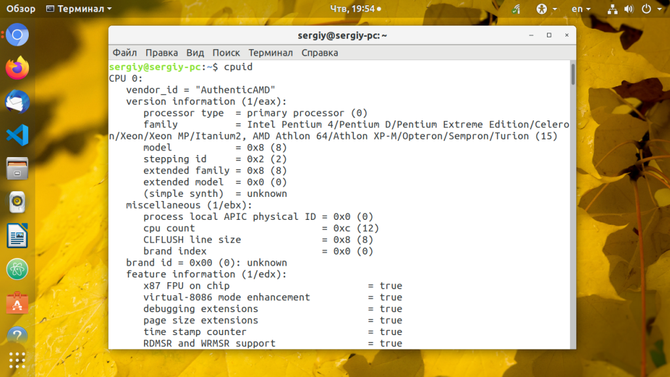The width and height of the screenshot is (670, 377).
Task: Open the Chromium browser from the dock
Action: (18, 34)
